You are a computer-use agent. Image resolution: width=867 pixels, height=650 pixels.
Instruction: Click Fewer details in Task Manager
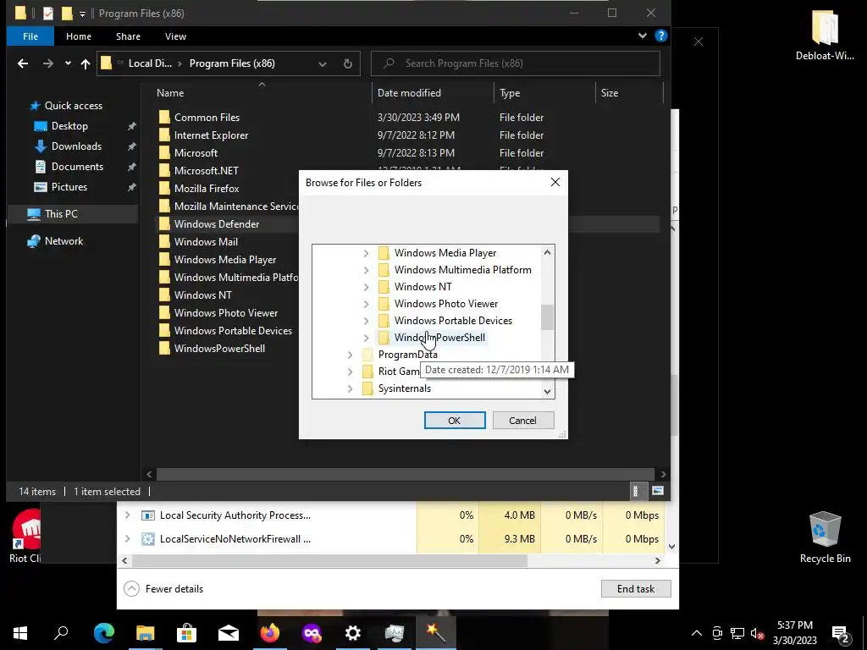point(163,589)
